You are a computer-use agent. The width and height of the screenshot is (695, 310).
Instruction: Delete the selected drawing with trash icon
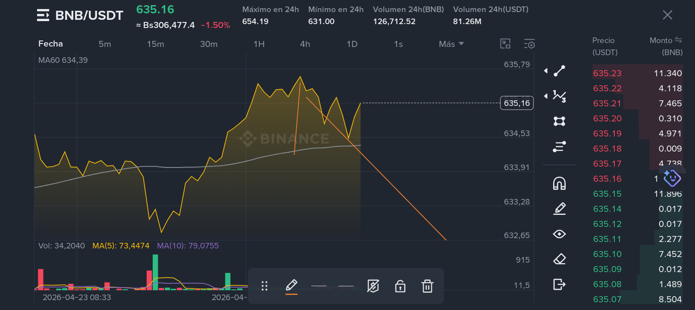(427, 286)
